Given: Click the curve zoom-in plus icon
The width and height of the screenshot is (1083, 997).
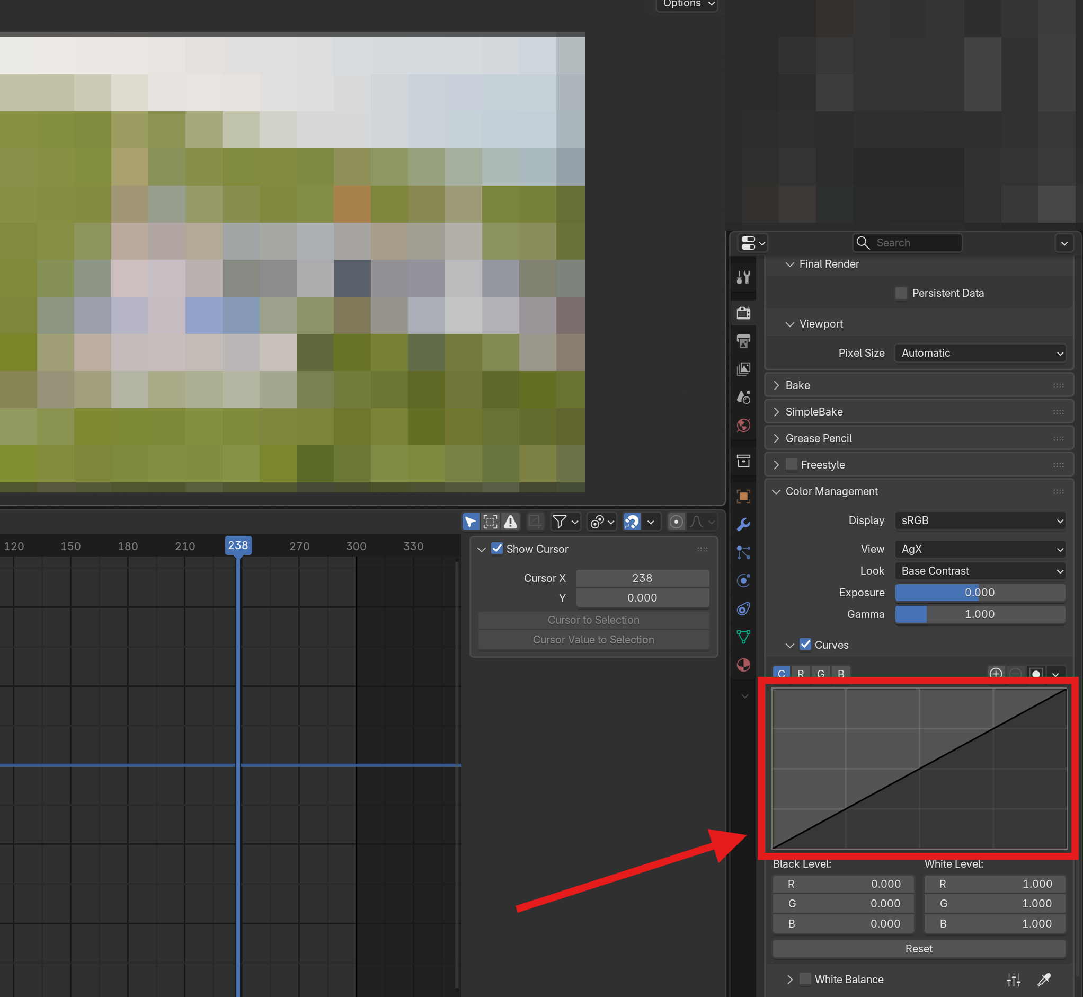Looking at the screenshot, I should [996, 673].
